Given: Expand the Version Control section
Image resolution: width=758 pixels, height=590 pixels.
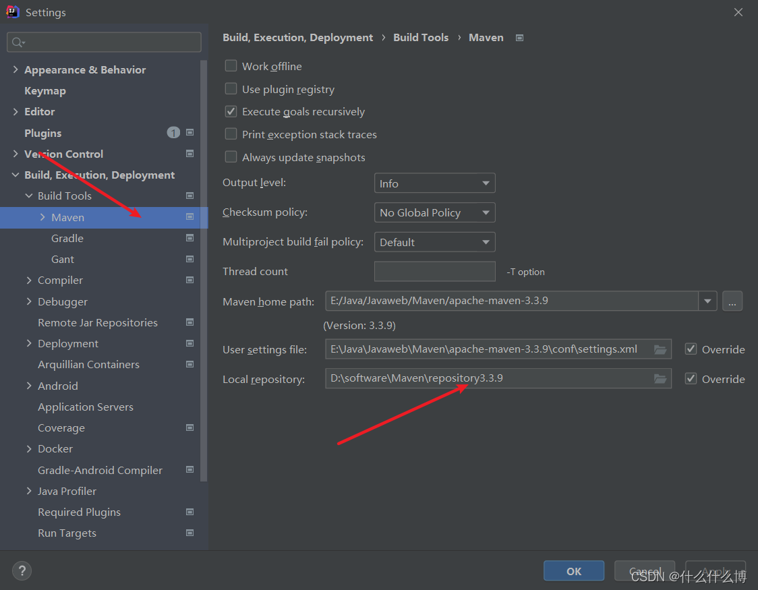Looking at the screenshot, I should click(x=16, y=154).
